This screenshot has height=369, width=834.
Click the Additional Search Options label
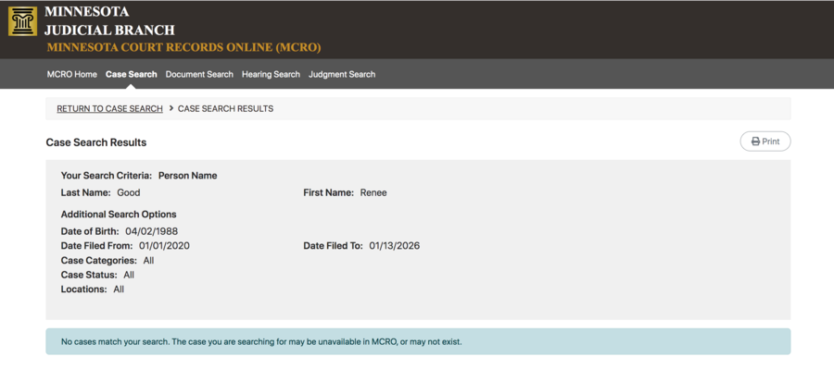pos(119,215)
